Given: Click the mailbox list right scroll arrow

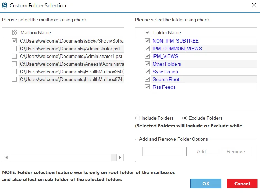Looking at the screenshot, I should (x=120, y=157).
